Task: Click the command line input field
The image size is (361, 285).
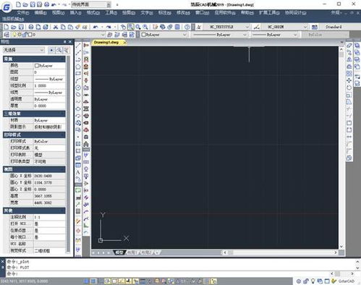Action: click(x=169, y=273)
